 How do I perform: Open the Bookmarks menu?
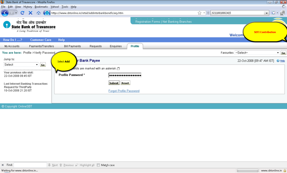pyautogui.click(x=41, y=7)
